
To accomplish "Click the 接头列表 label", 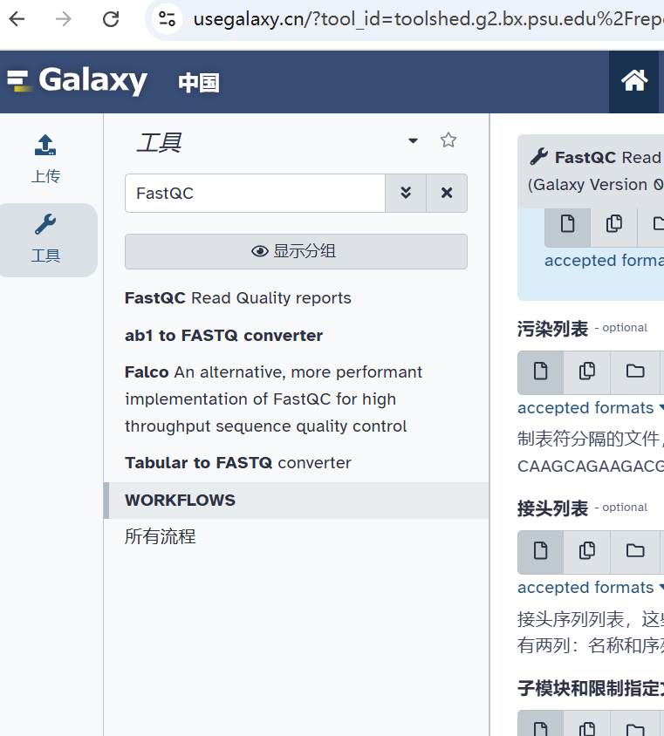I will tap(552, 508).
